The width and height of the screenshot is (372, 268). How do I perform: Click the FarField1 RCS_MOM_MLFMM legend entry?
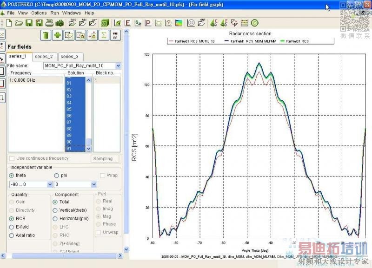pyautogui.click(x=250, y=41)
